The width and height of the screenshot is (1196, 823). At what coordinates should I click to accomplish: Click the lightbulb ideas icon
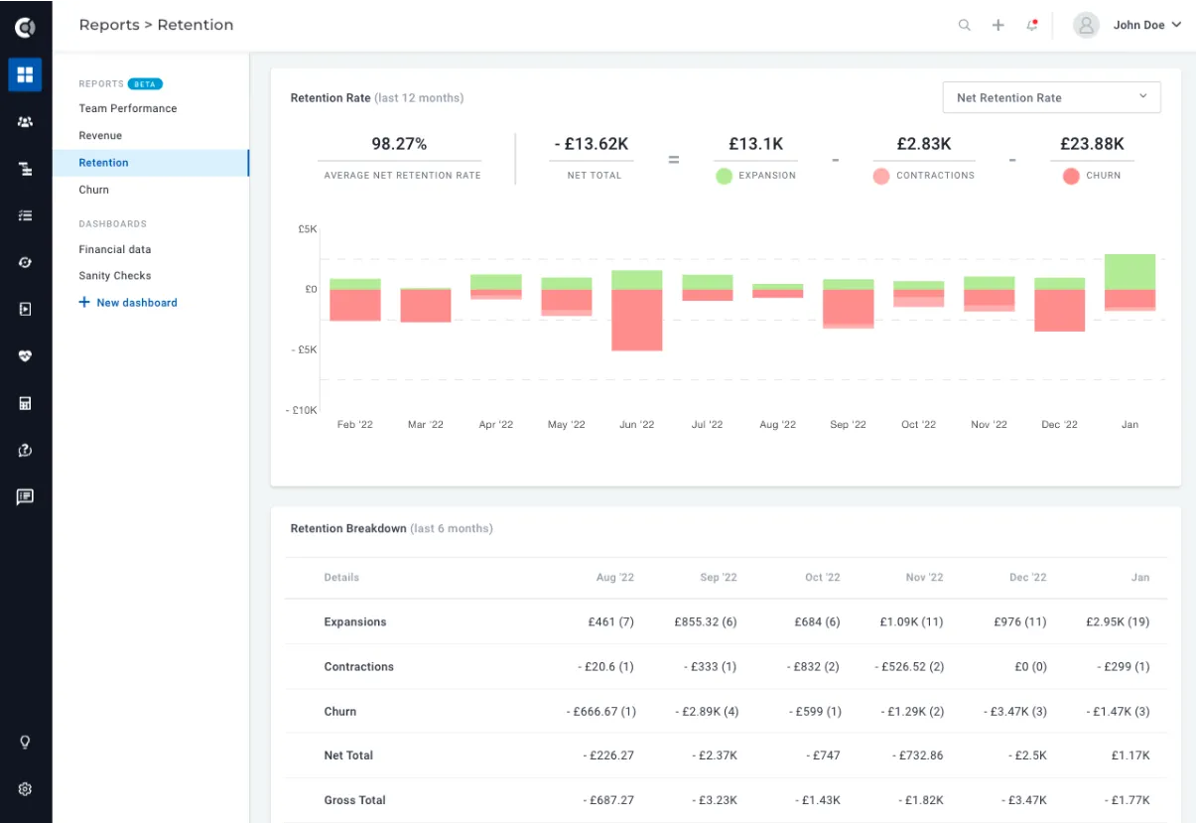pyautogui.click(x=25, y=742)
